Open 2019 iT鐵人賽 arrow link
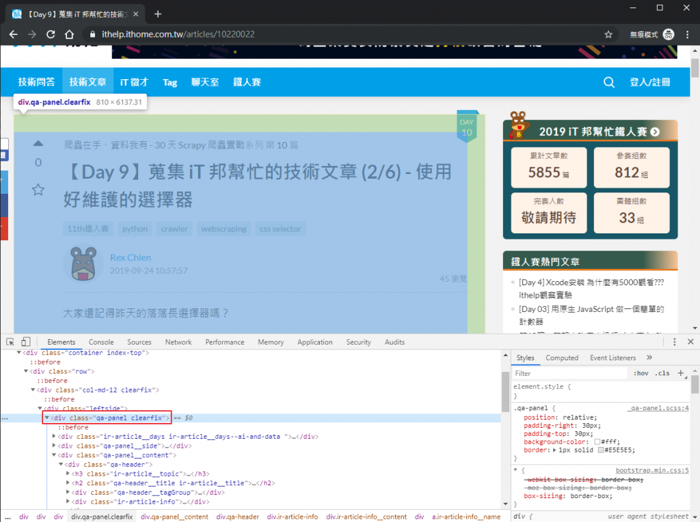Viewport: 700px width, 522px height. point(655,132)
